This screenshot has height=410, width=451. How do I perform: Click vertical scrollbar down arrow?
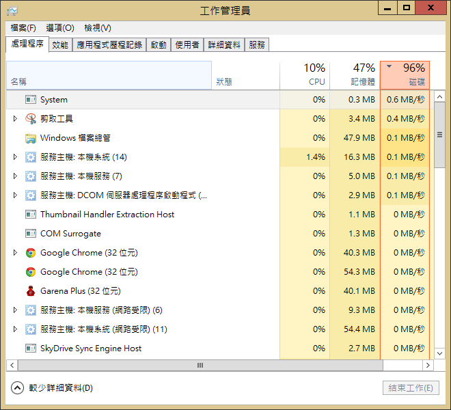[x=439, y=353]
